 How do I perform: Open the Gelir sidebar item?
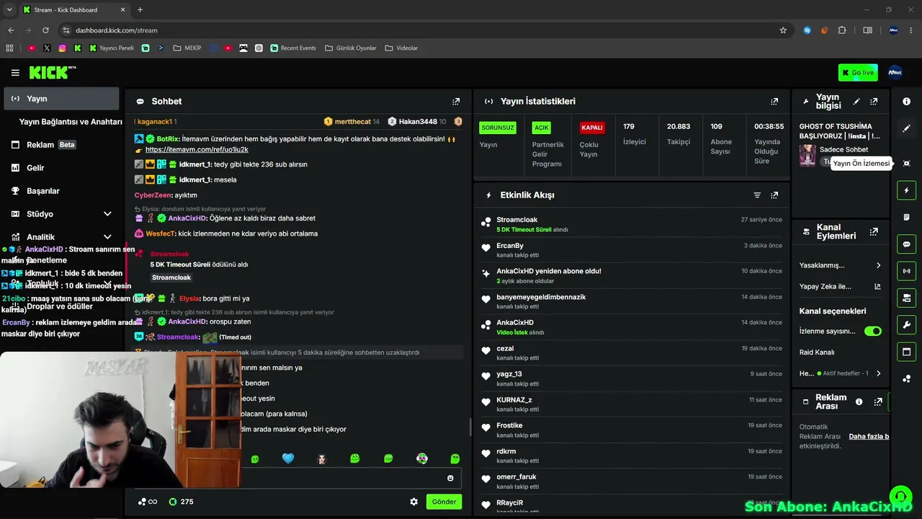[62, 168]
